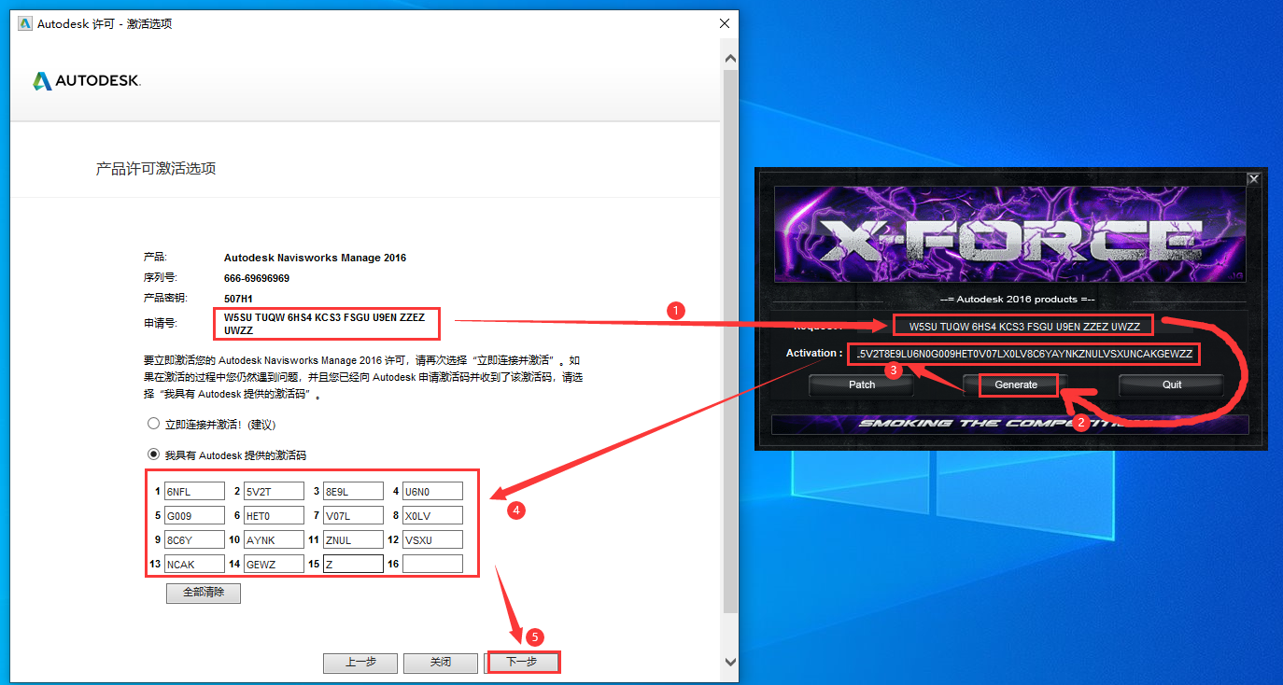Click the product name 'Autodesk Navisworks Manage 2016'
The height and width of the screenshot is (685, 1283).
[315, 258]
